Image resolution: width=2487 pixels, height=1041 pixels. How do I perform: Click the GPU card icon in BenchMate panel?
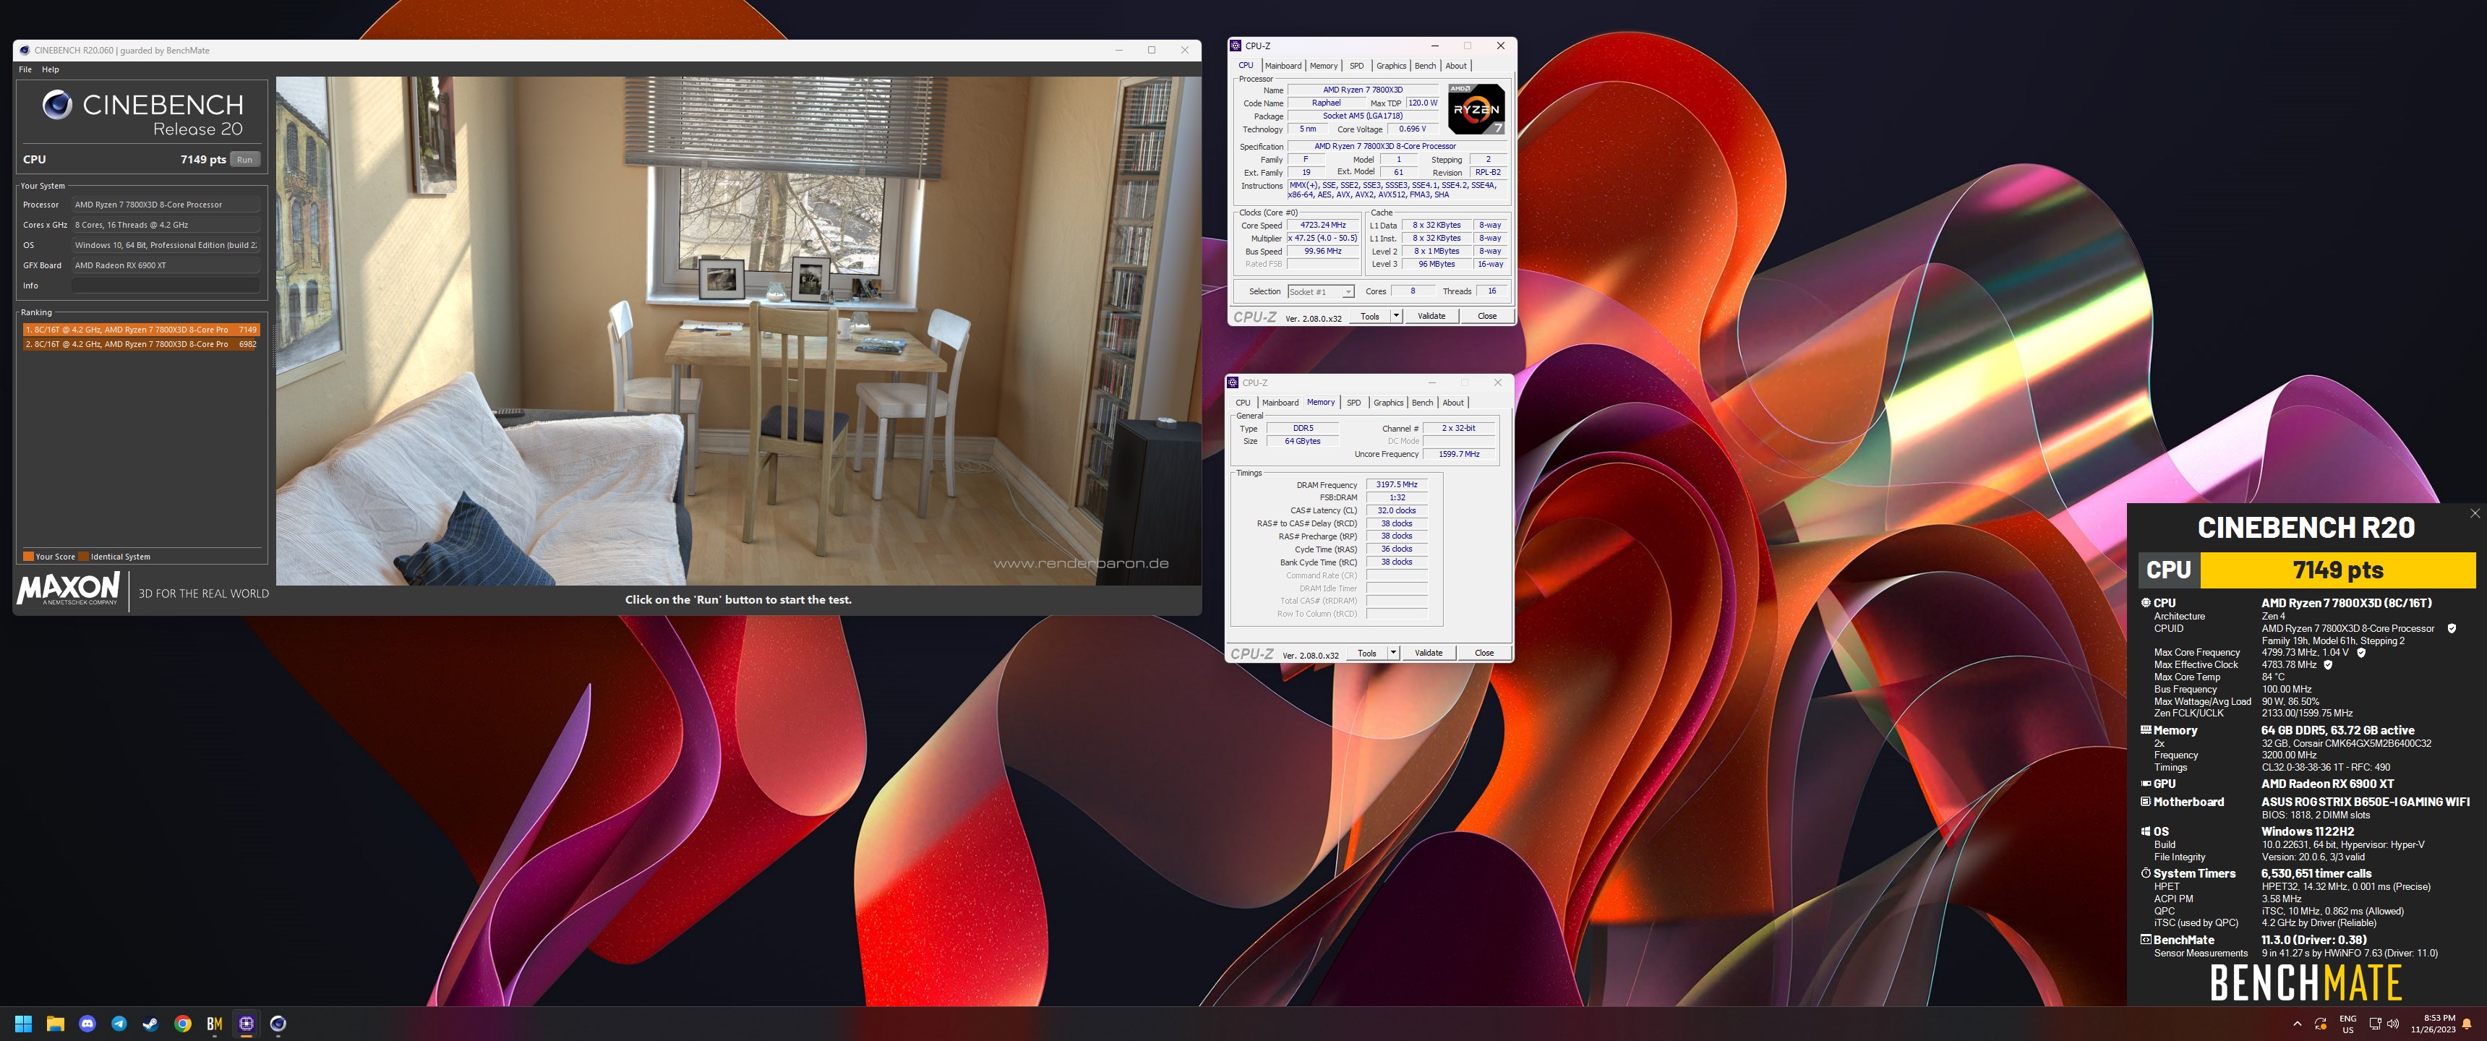tap(2145, 783)
